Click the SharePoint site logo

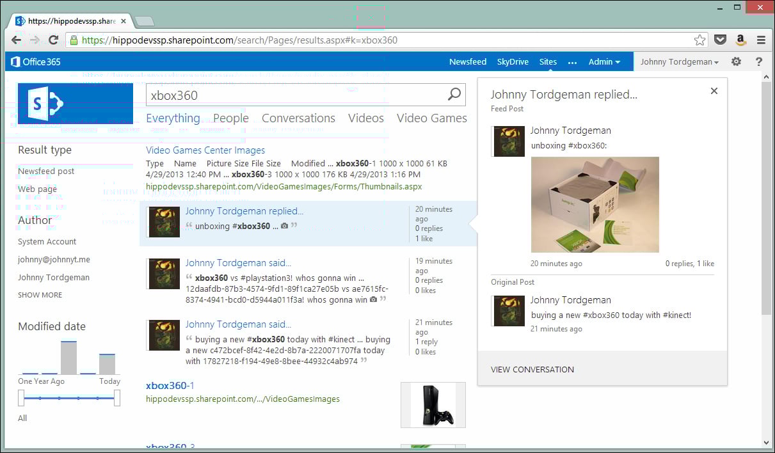pos(76,103)
